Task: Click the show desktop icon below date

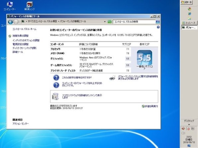Action: pyautogui.click(x=189, y=146)
